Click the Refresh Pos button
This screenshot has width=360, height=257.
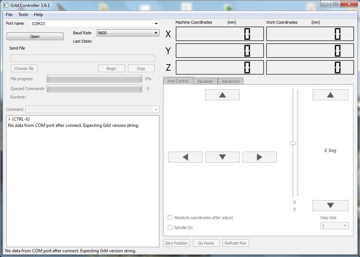(235, 243)
